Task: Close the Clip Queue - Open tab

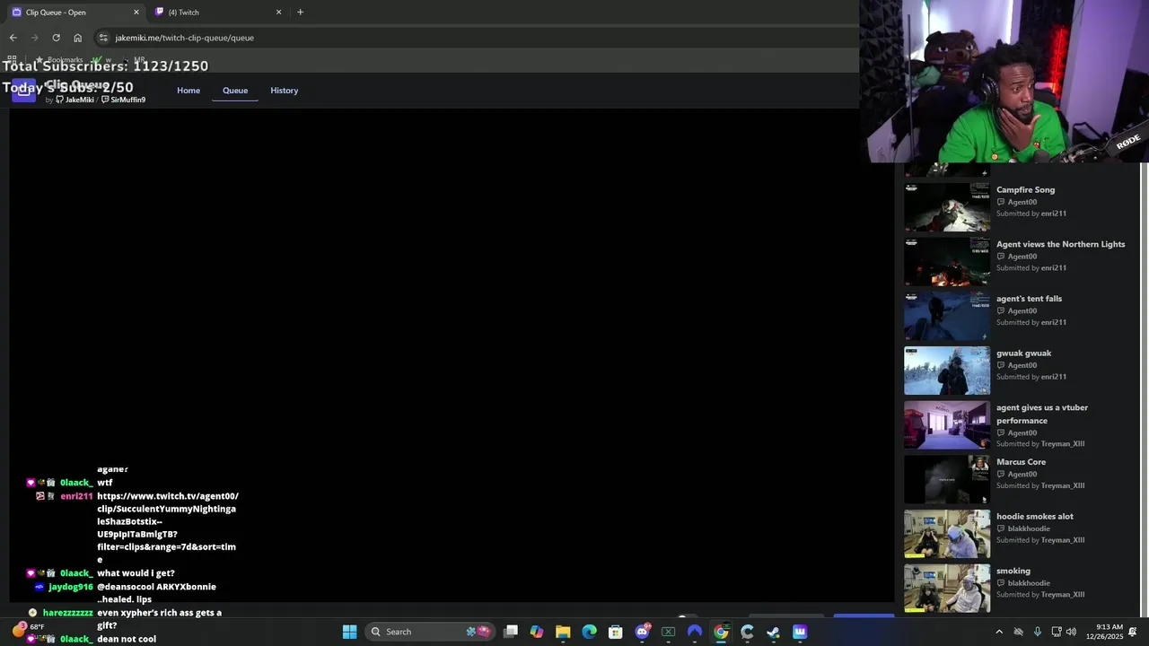Action: (x=136, y=12)
